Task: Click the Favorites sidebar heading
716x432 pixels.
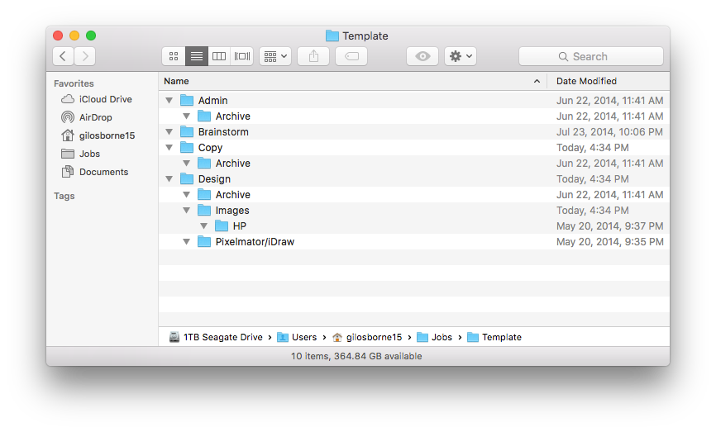Action: [x=74, y=83]
